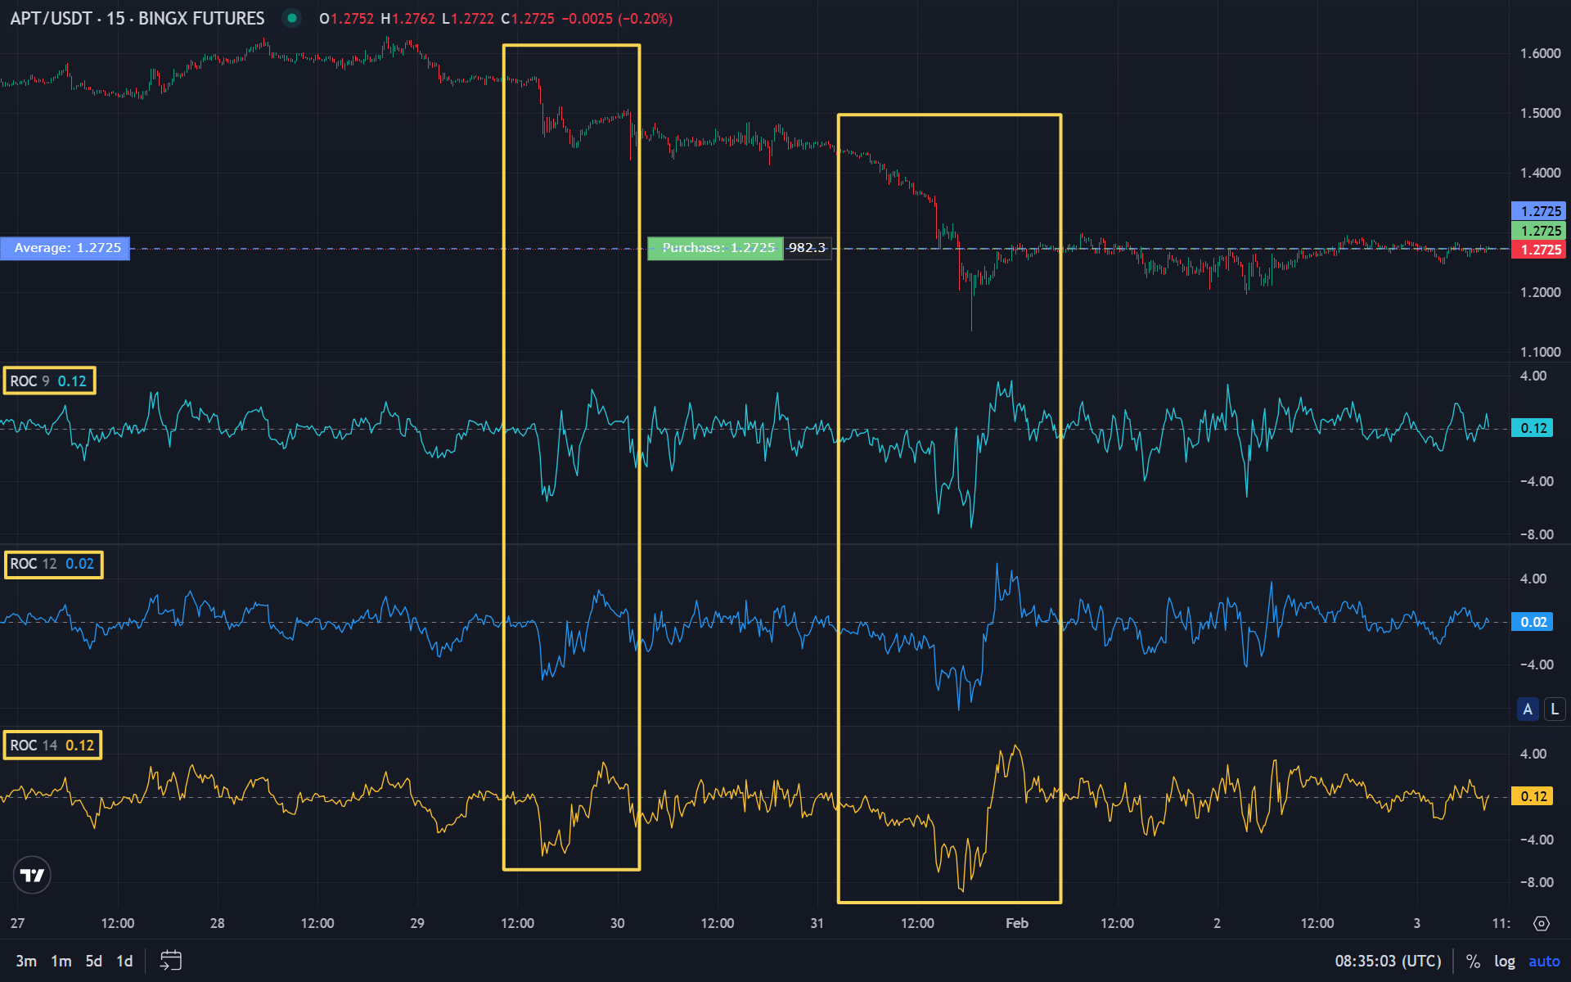Click the ROC 9 indicator legend
Viewport: 1571px width, 982px height.
(47, 380)
